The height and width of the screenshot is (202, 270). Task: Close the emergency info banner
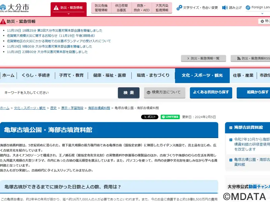[x=265, y=21]
